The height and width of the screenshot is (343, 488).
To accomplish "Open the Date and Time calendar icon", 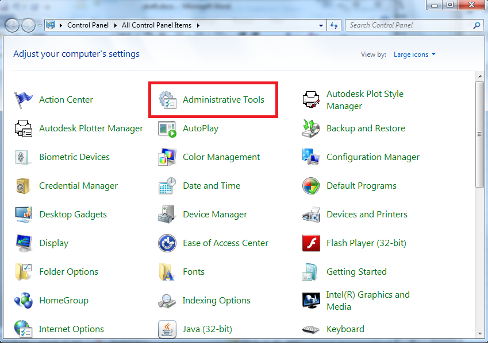I will tap(167, 186).
